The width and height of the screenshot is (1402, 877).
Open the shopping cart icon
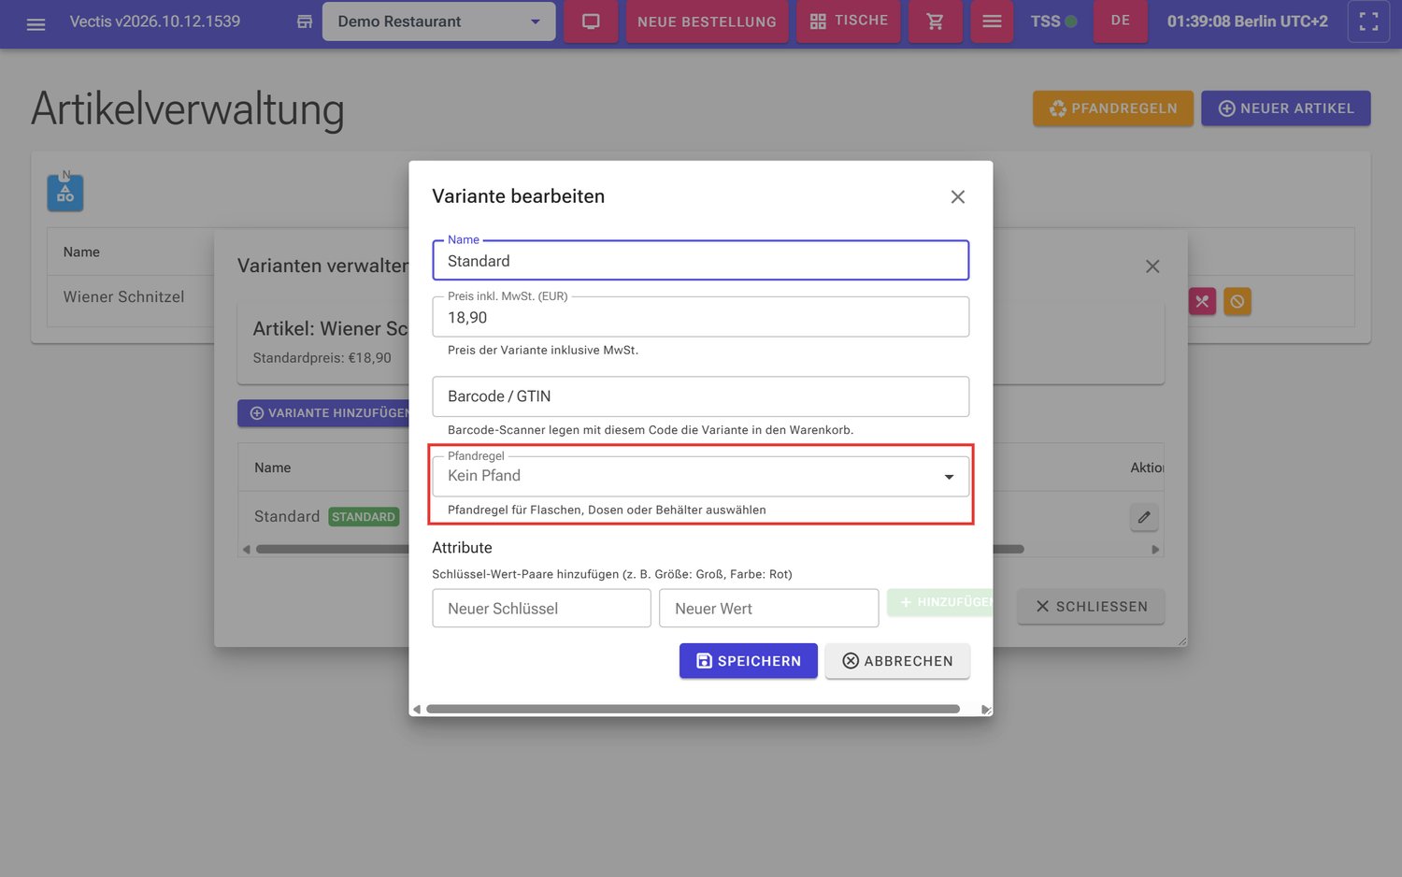coord(935,22)
